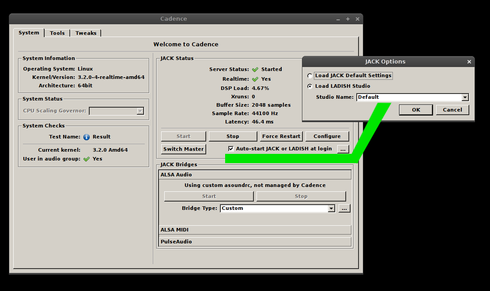Click the kernel version 3.2.0-4-realtime-amd64 text
This screenshot has width=490, height=291.
pyautogui.click(x=111, y=77)
